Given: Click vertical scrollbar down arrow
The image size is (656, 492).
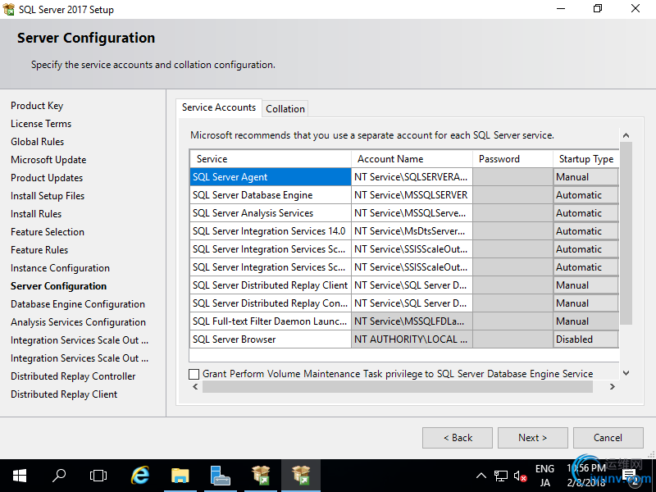Looking at the screenshot, I should click(626, 373).
